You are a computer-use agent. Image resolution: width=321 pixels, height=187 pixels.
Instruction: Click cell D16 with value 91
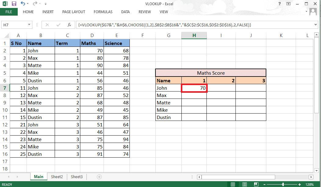[92, 154]
